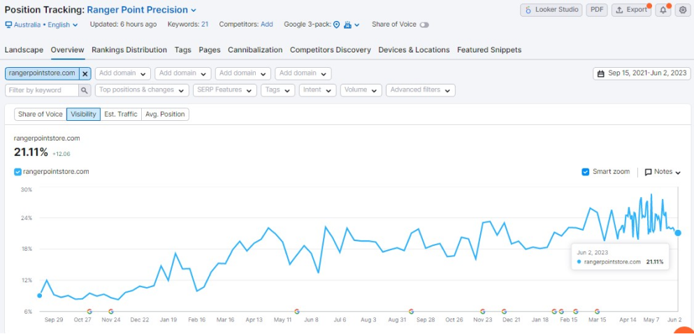This screenshot has height=334, width=694.
Task: Open Pages tab
Action: pyautogui.click(x=210, y=50)
